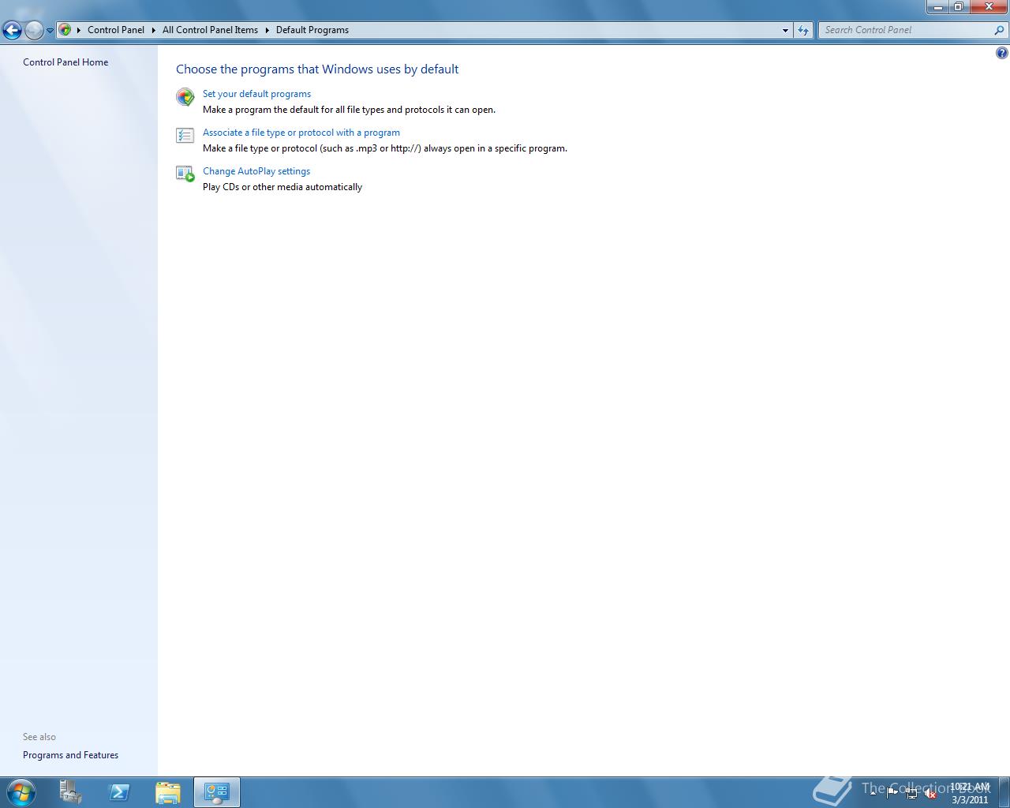Expand the arrow before Control Panel breadcrumb
The height and width of the screenshot is (808, 1010).
pos(79,30)
